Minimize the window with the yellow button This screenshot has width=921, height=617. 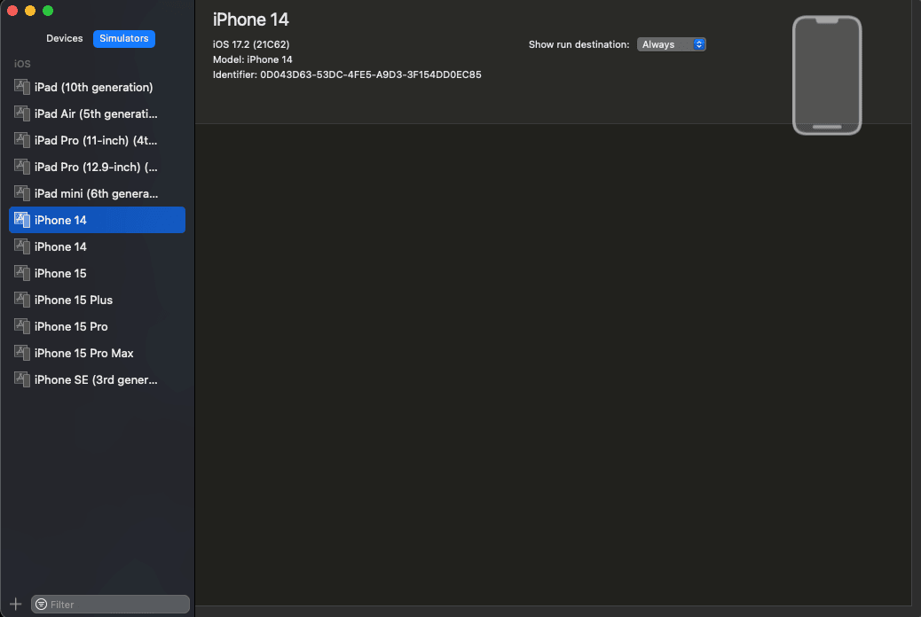[30, 11]
